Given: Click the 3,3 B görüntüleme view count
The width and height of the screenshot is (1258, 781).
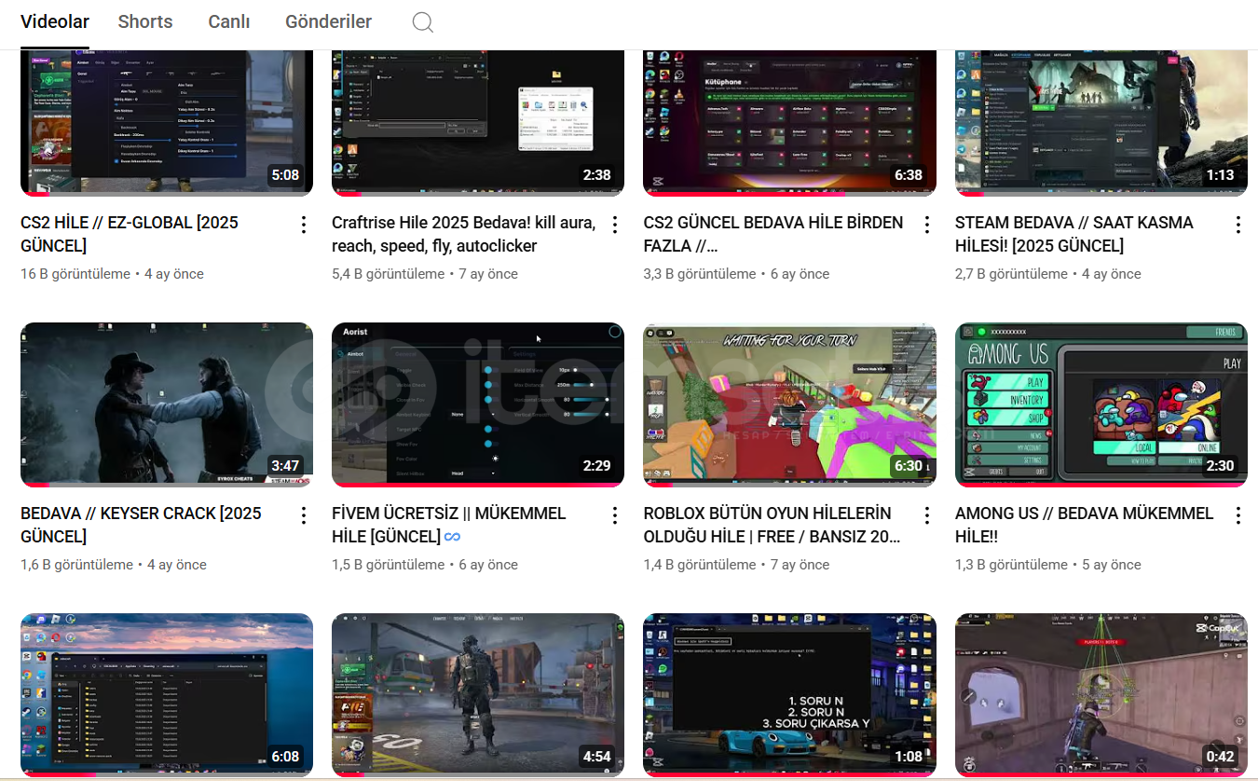Looking at the screenshot, I should coord(700,274).
